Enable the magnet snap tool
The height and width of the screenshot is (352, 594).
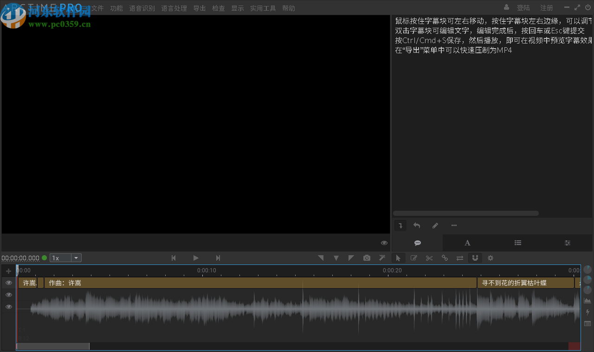tap(475, 258)
